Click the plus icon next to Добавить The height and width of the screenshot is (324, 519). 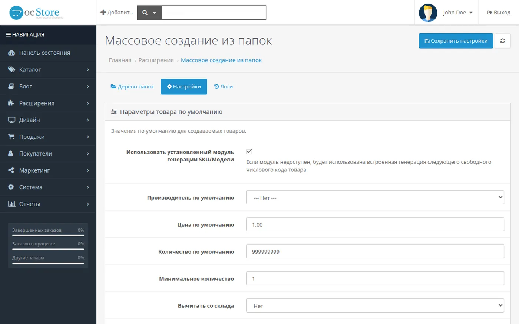(103, 12)
